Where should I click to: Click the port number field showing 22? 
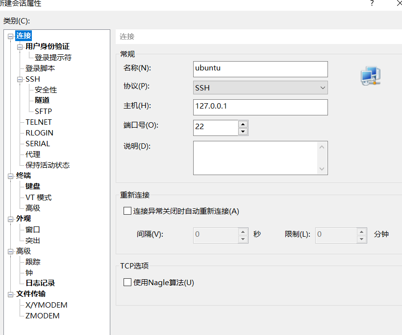pos(216,128)
